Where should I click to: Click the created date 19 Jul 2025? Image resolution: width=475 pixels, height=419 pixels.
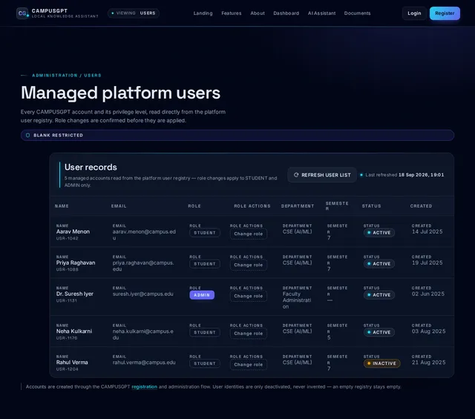[427, 263]
